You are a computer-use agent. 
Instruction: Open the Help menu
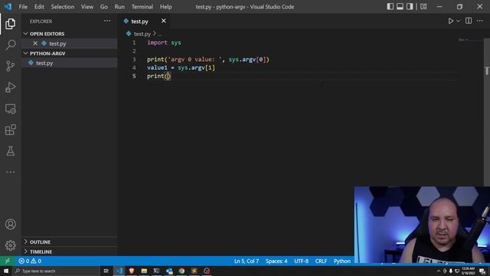(x=165, y=7)
